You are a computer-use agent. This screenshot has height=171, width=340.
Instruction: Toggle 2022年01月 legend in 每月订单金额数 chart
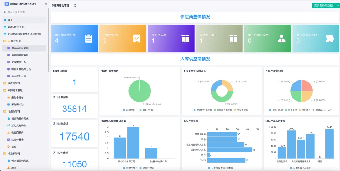pos(130,110)
